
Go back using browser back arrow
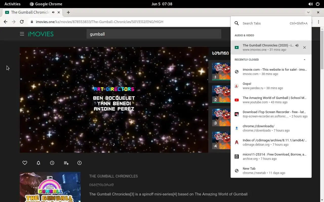pyautogui.click(x=6, y=22)
